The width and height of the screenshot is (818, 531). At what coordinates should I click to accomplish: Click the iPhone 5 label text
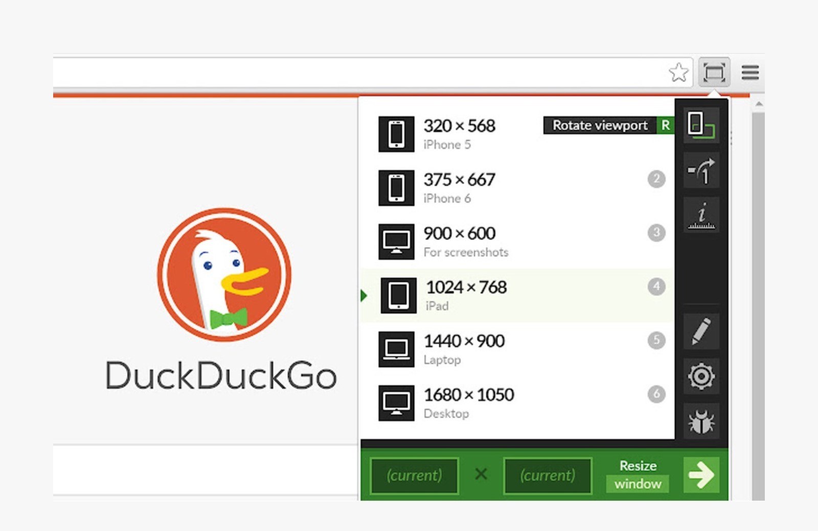click(x=447, y=145)
